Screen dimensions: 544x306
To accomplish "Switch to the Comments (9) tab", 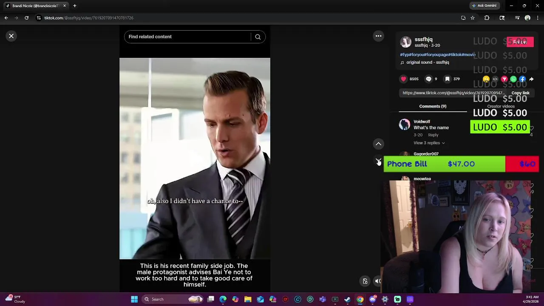I will 433,106.
